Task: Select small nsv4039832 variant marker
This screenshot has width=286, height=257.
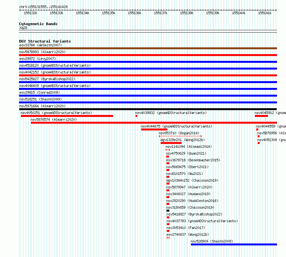Action: coord(136,116)
